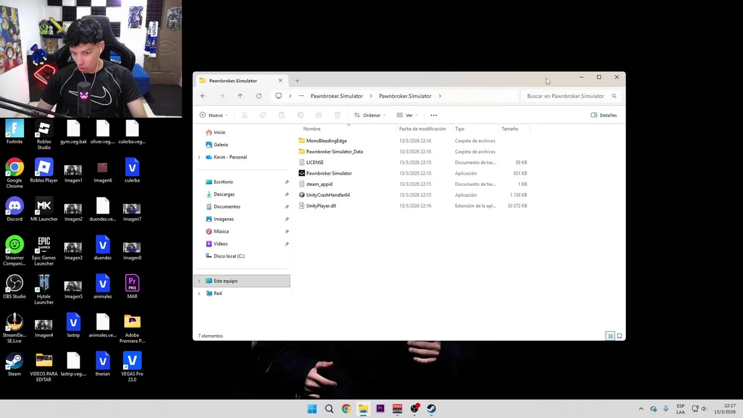This screenshot has width=743, height=418.
Task: Expand Kevin - Personal tree node
Action: (x=199, y=157)
